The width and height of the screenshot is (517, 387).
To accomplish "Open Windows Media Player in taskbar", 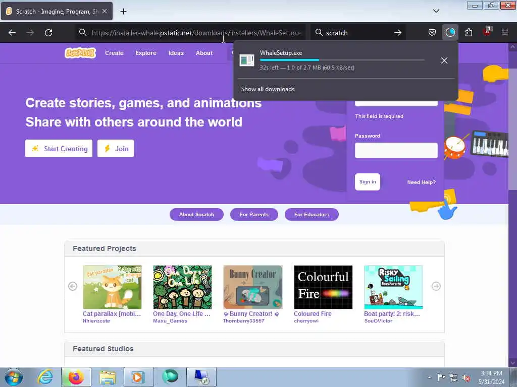I will [x=138, y=377].
